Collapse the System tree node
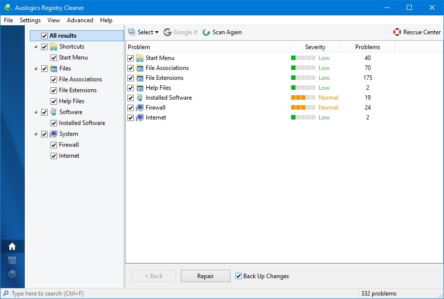The height and width of the screenshot is (299, 444). coord(36,134)
